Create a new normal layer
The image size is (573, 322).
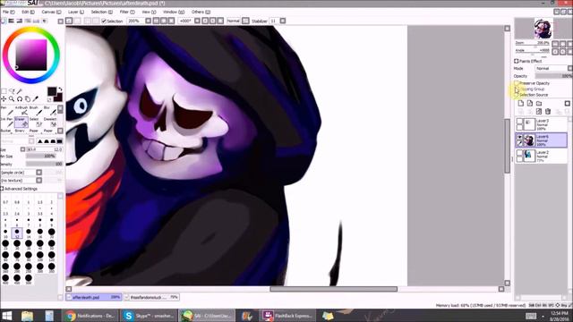(x=521, y=104)
